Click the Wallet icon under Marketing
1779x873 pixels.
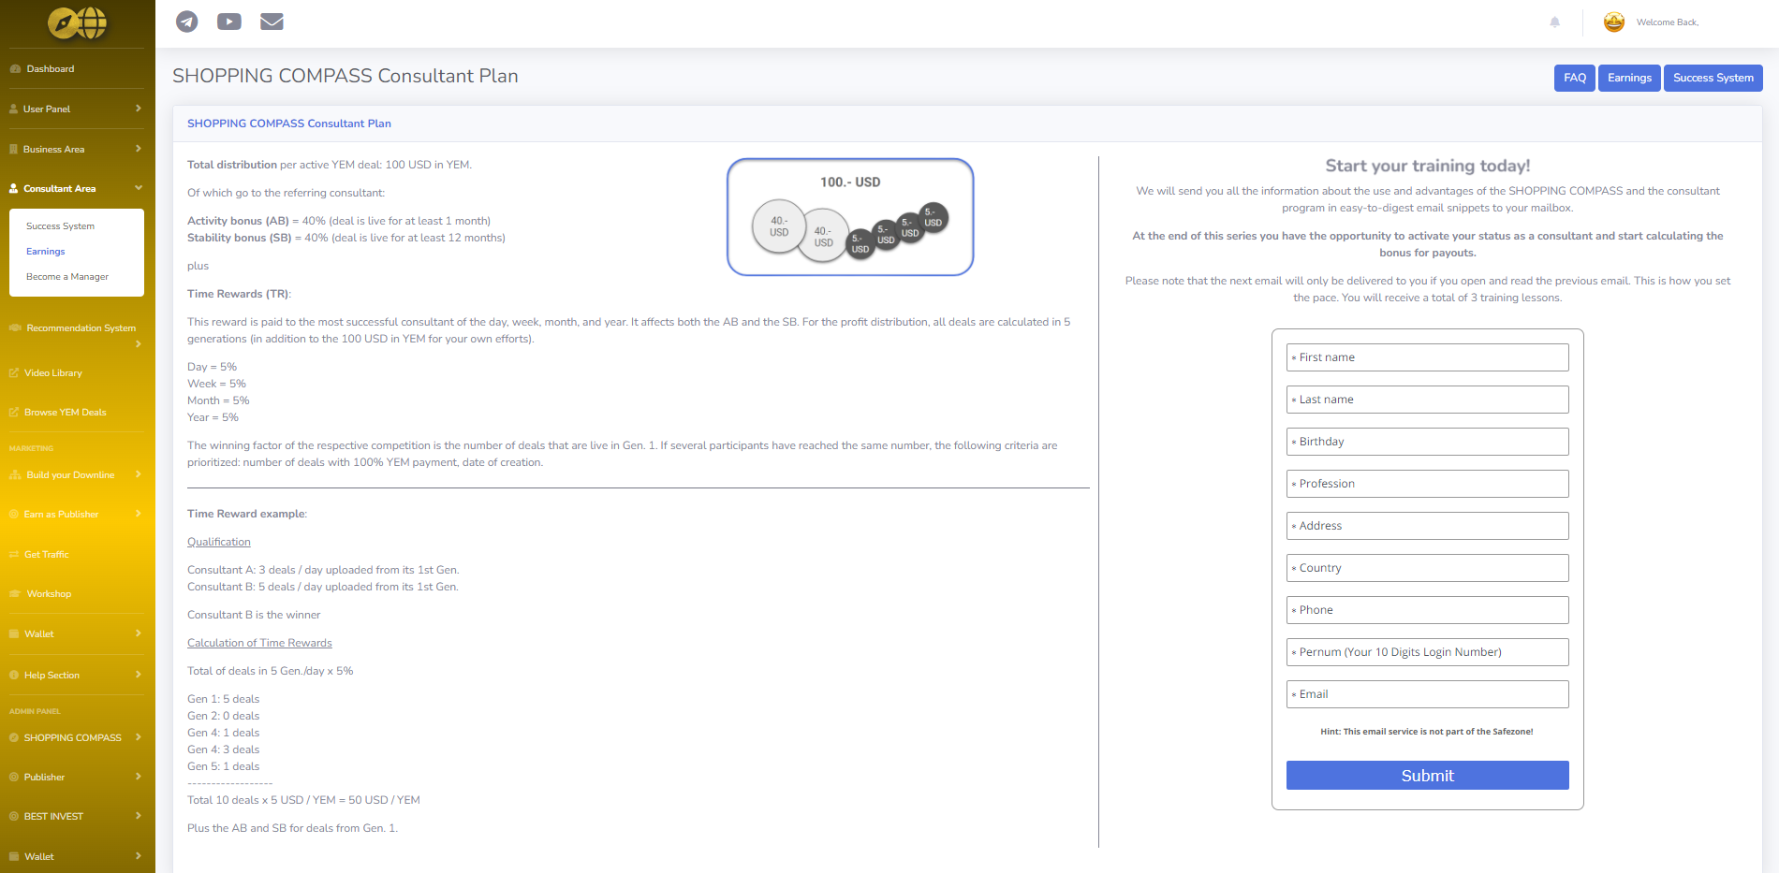tap(14, 634)
